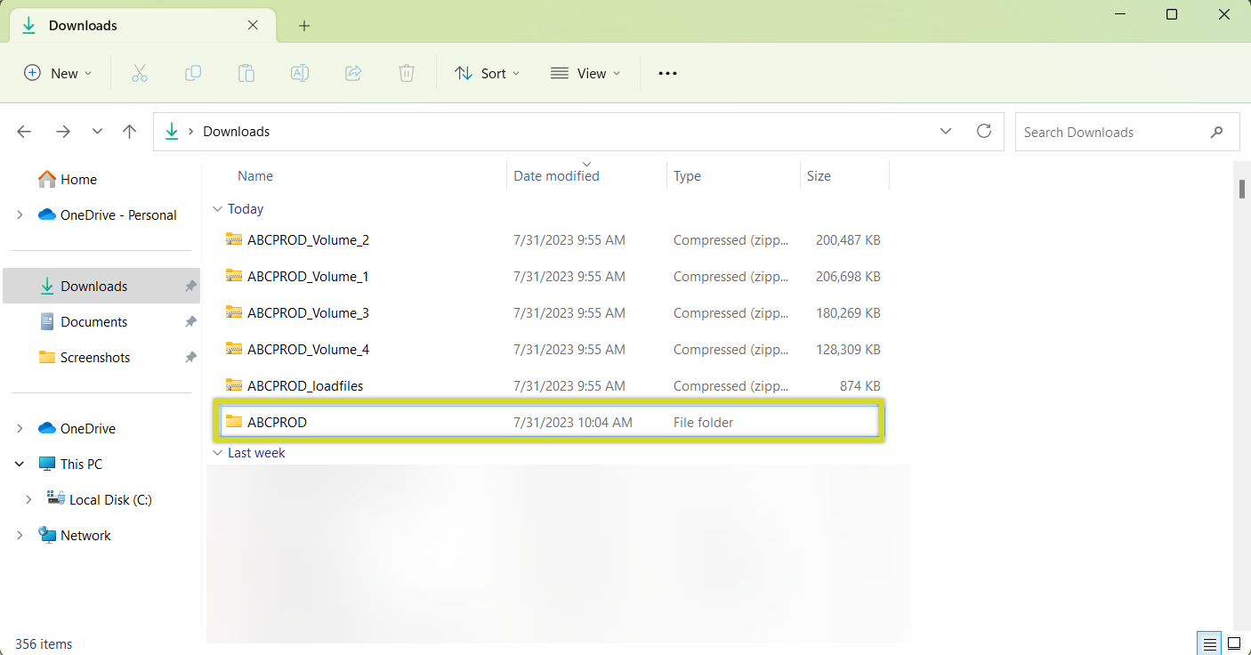Click the pin icon beside Downloads
Screen dimensions: 1251x655
pyautogui.click(x=190, y=286)
